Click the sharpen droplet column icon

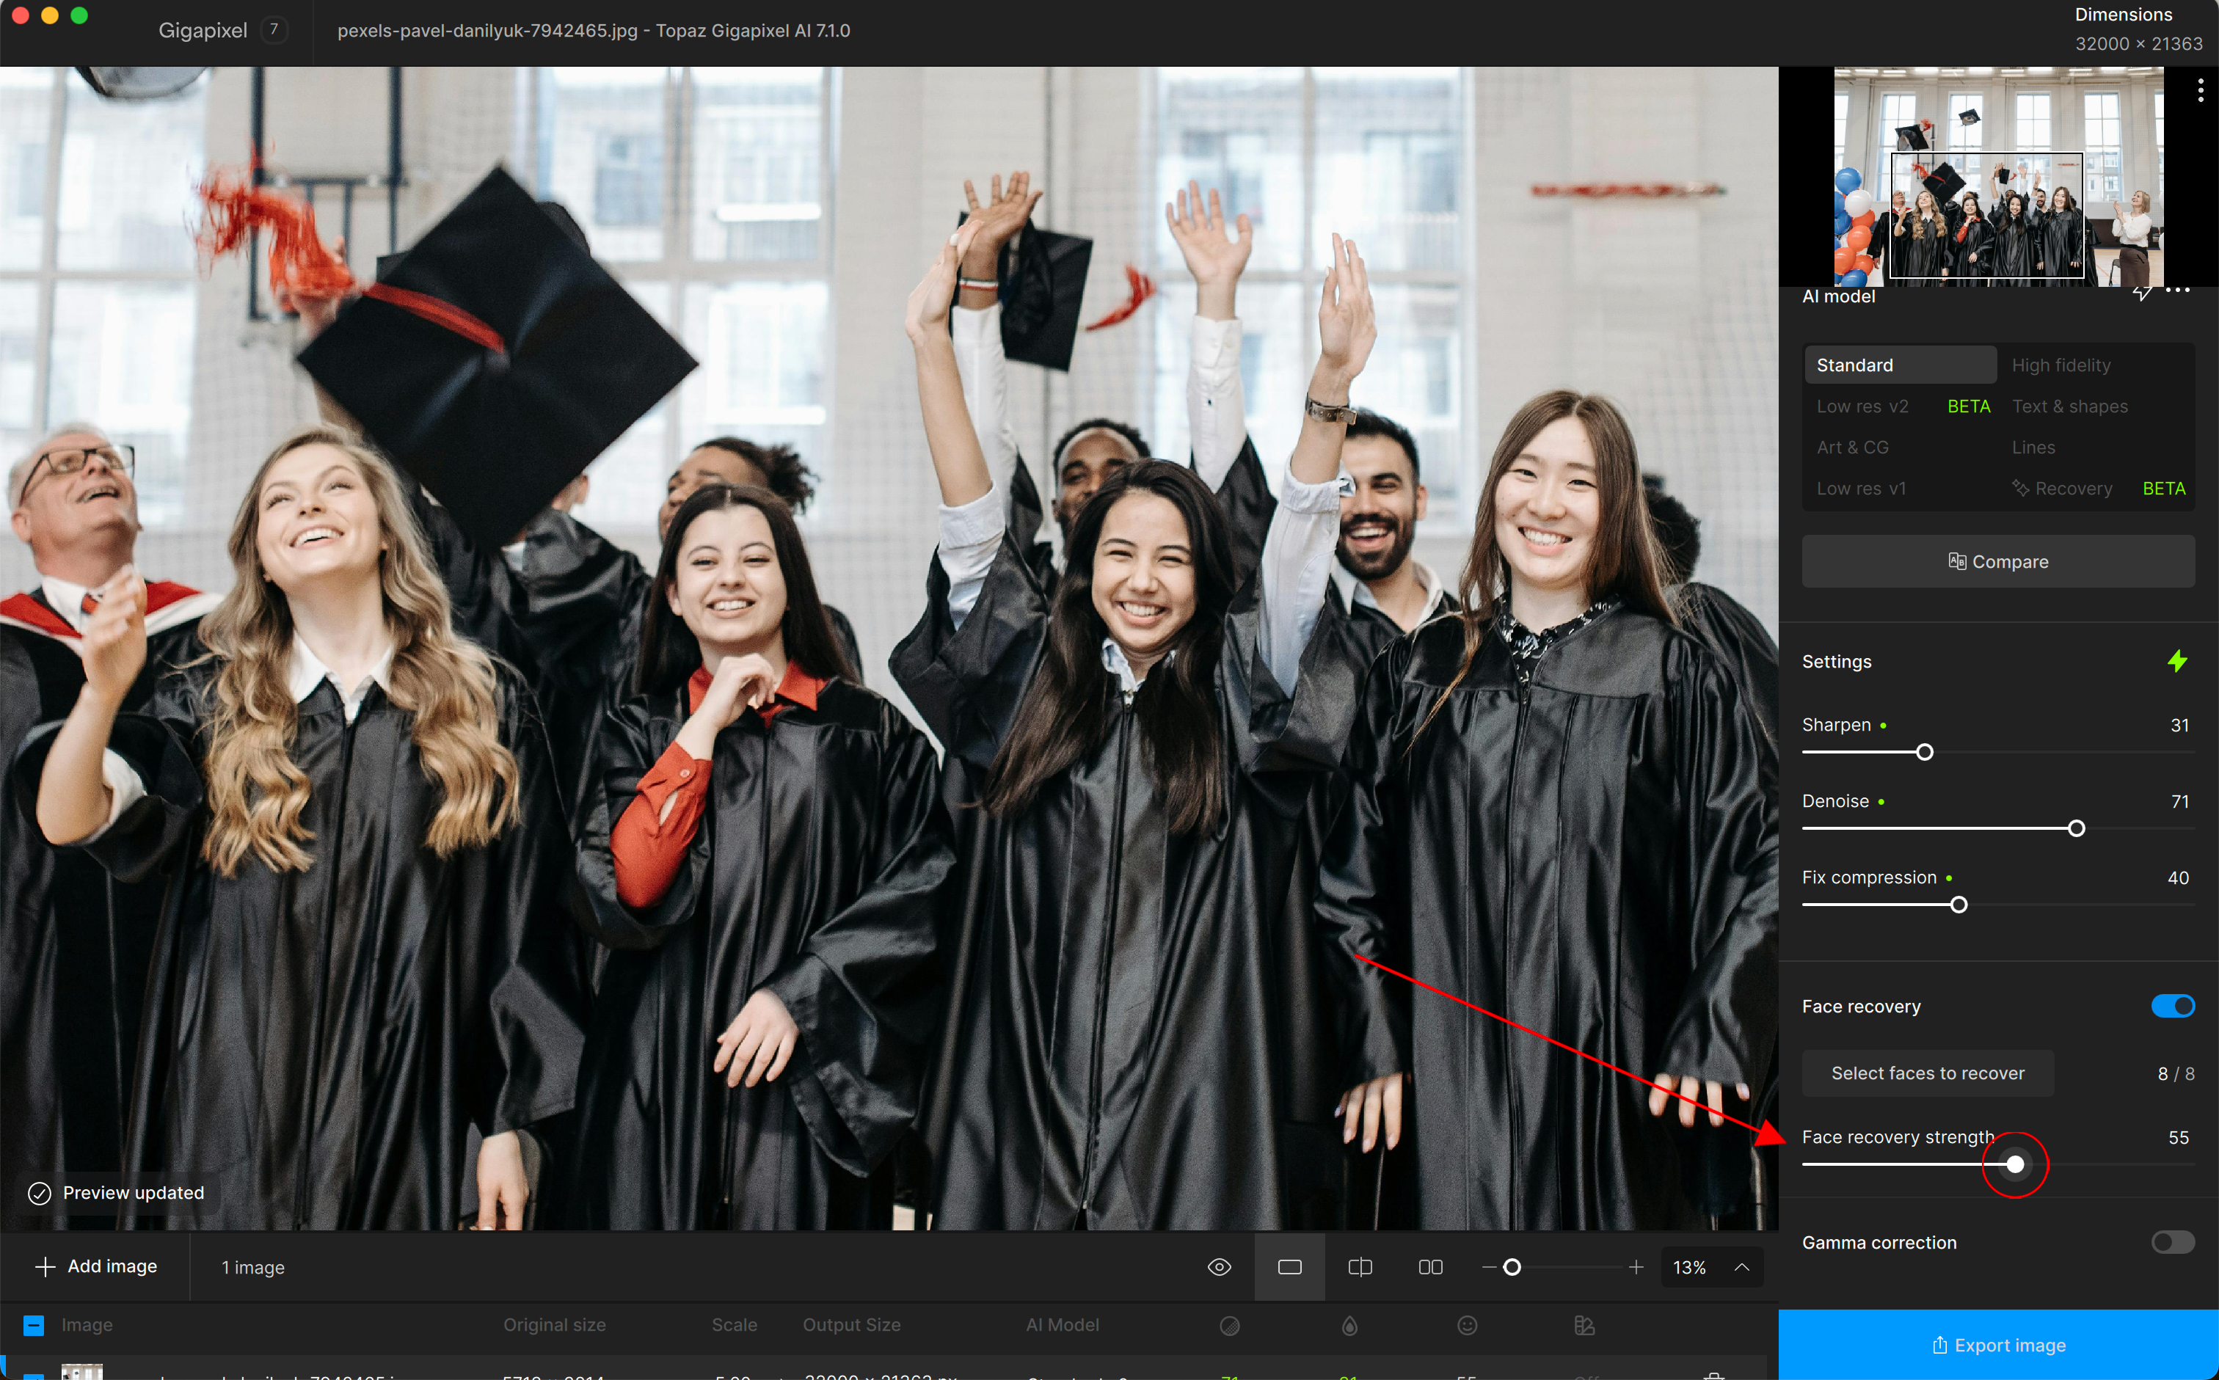1349,1325
